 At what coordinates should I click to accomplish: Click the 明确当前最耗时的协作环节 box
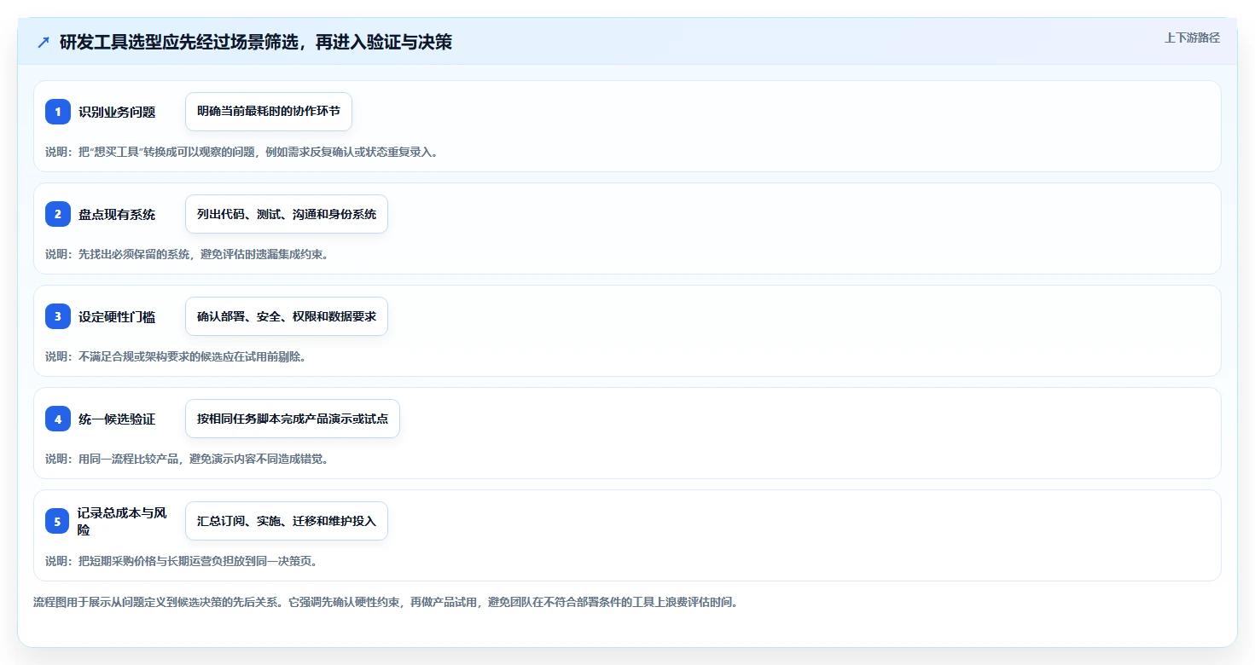tap(269, 112)
